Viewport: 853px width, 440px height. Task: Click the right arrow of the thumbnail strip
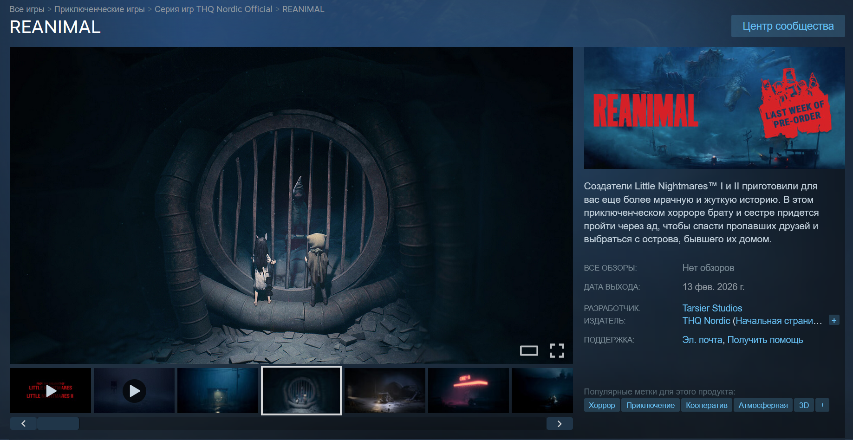[x=560, y=423]
